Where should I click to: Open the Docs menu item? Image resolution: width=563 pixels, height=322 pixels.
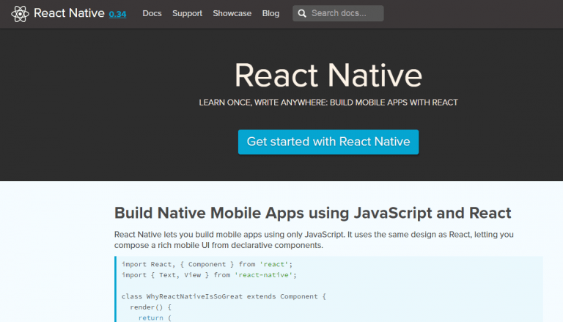tap(152, 13)
